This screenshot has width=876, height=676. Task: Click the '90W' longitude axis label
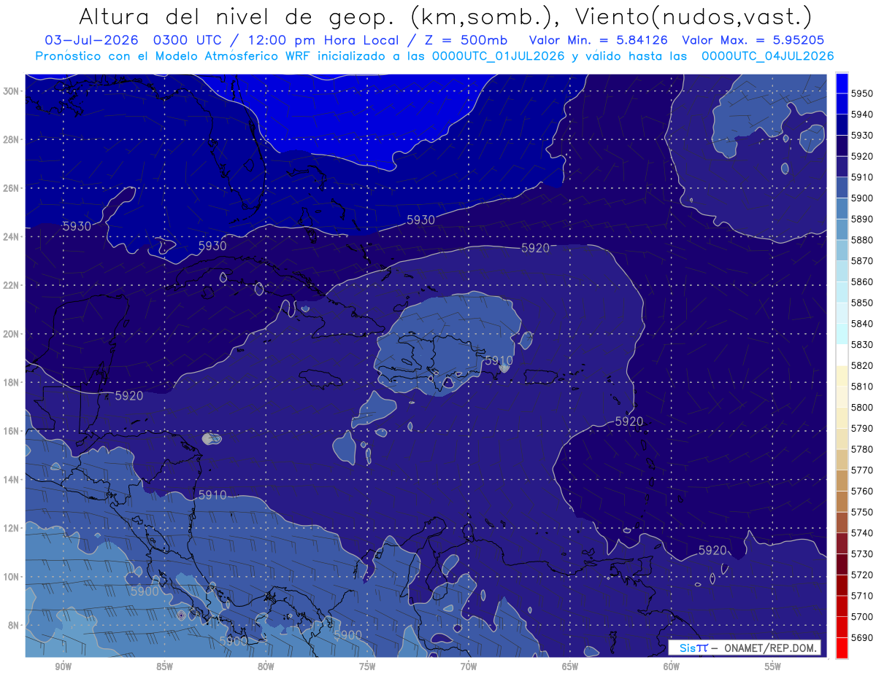click(x=63, y=667)
